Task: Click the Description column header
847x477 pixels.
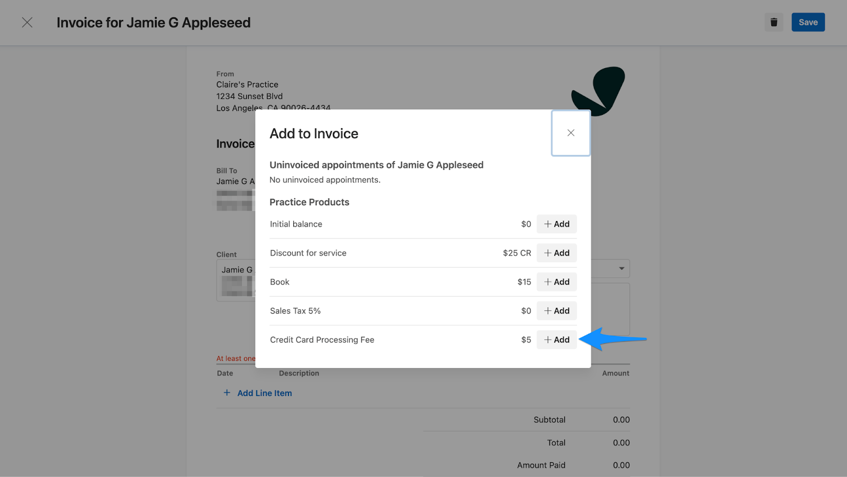Action: (x=299, y=373)
